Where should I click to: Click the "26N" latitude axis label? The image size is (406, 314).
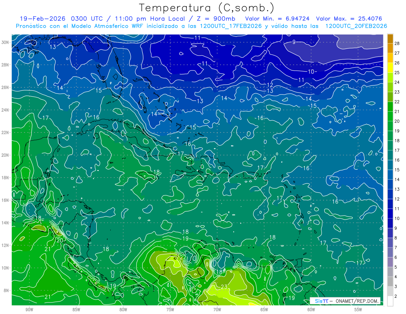point(5,87)
